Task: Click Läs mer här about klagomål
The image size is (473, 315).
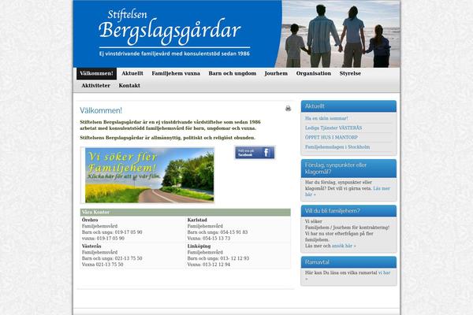Action: tap(382, 188)
